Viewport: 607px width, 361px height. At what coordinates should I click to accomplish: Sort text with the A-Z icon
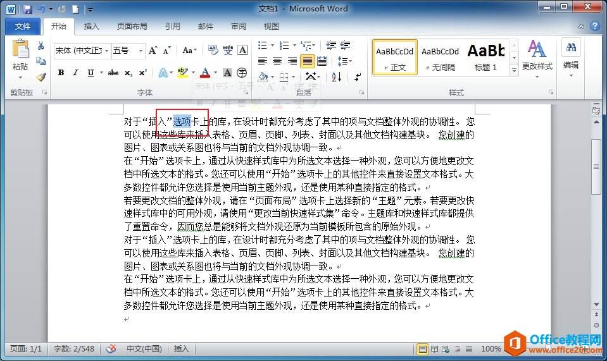click(336, 76)
